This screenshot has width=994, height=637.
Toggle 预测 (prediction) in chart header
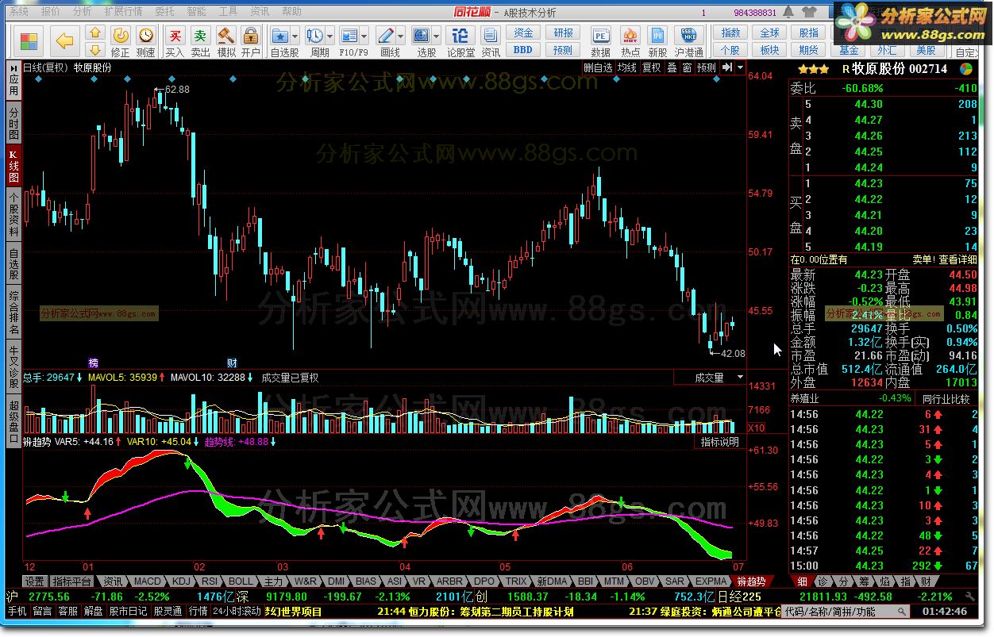point(707,68)
